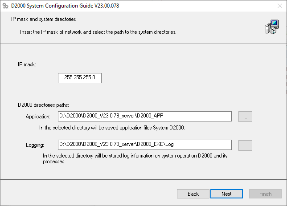Screen dimensions: 287x206
Task: Click the "IP mask:" label
Action: coord(27,65)
